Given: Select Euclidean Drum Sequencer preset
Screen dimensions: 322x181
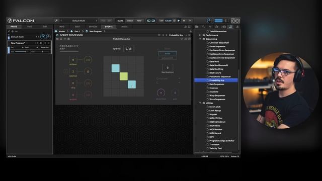Looking at the screenshot, I should pos(222,50).
